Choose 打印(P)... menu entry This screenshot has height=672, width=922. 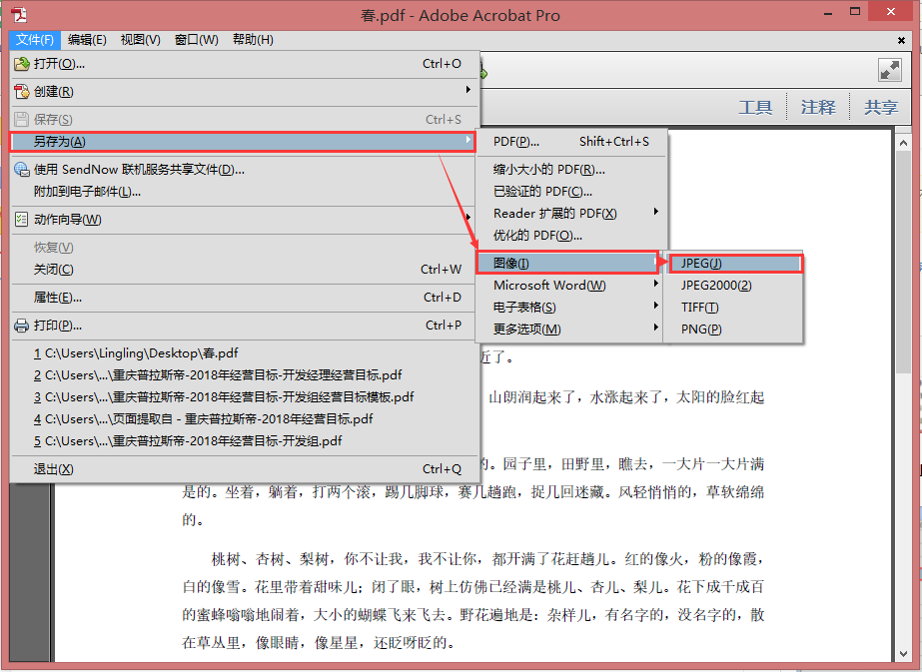[245, 326]
